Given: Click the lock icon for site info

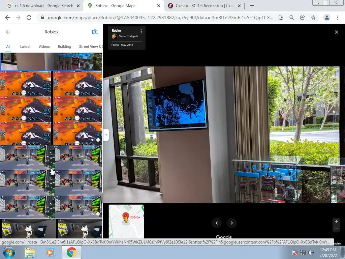Looking at the screenshot, I should 42,18.
